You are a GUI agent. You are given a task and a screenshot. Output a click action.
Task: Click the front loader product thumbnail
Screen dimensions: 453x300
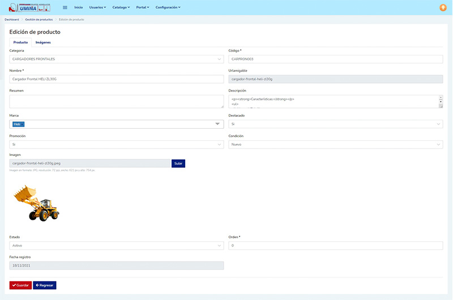[x=36, y=203]
